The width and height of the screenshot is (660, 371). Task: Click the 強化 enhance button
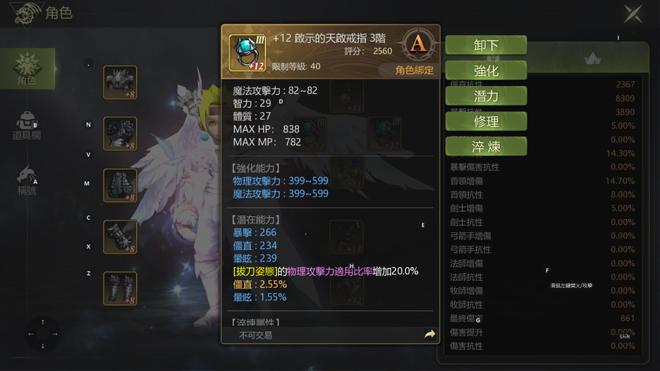click(486, 70)
